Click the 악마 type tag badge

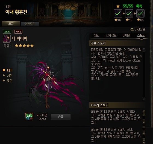(18, 32)
